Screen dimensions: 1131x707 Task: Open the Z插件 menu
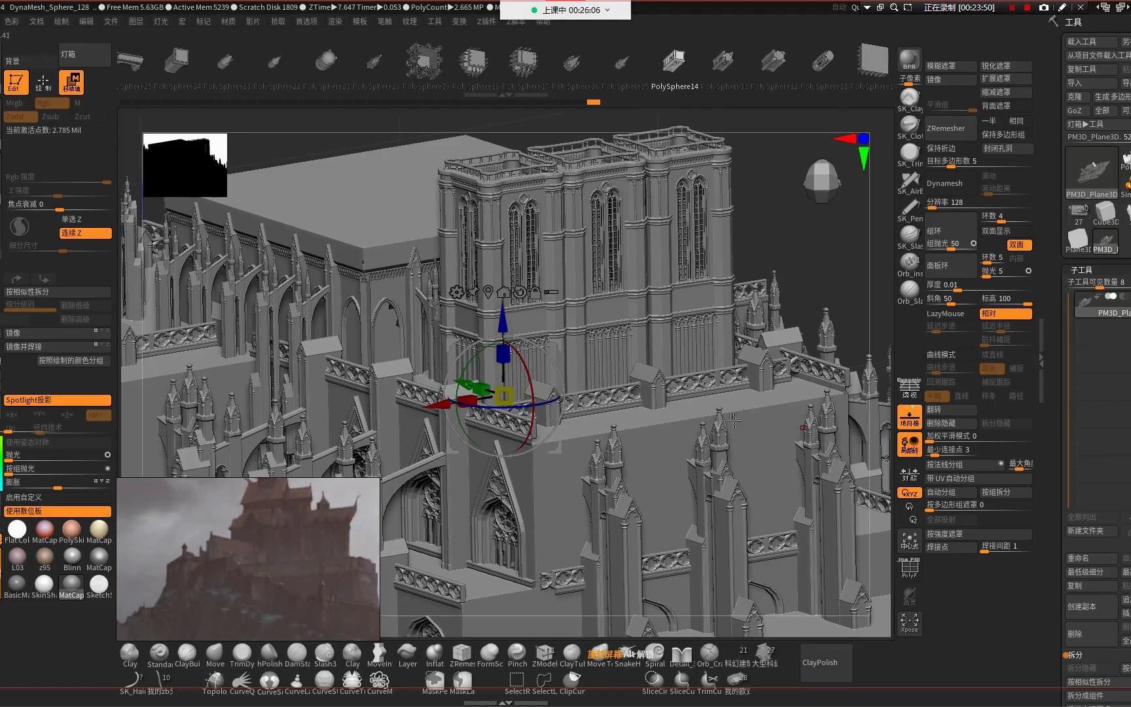(487, 20)
